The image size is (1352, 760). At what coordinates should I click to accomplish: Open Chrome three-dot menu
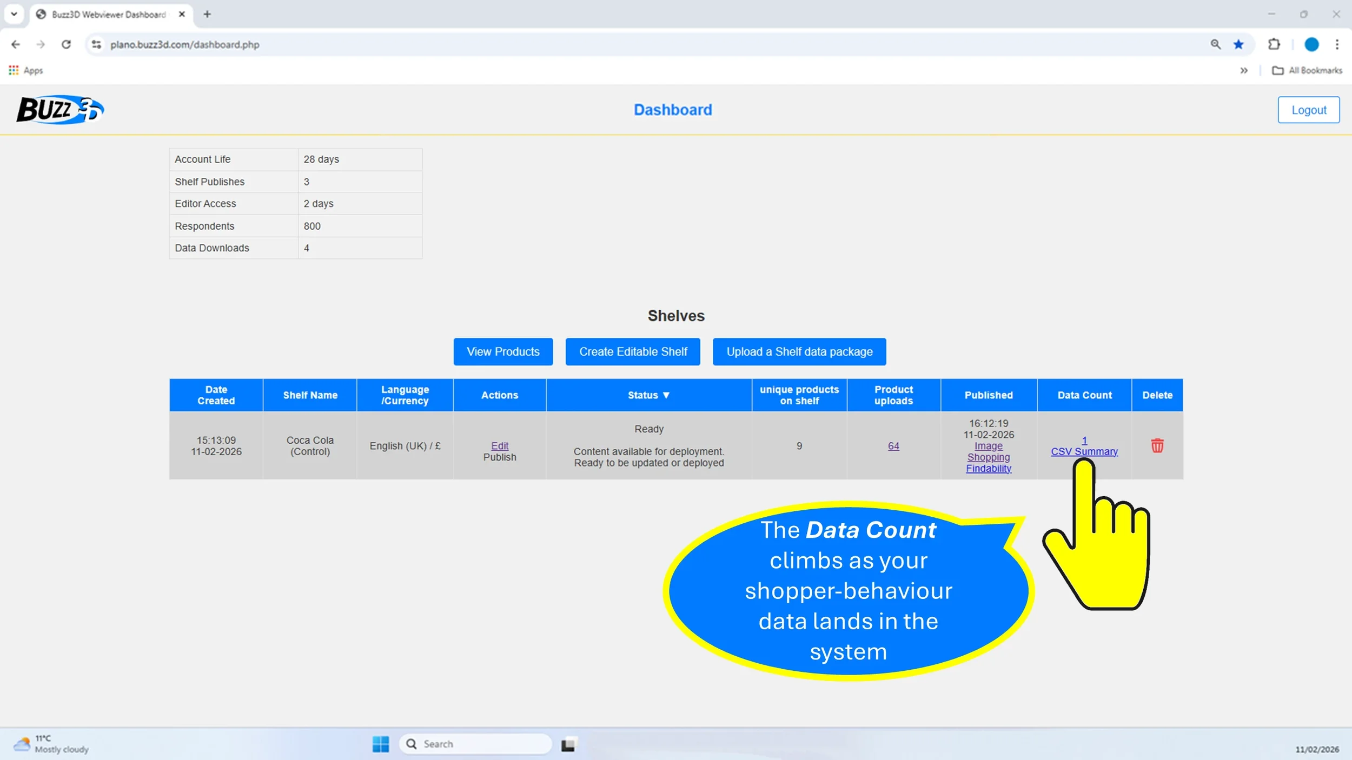pos(1337,44)
